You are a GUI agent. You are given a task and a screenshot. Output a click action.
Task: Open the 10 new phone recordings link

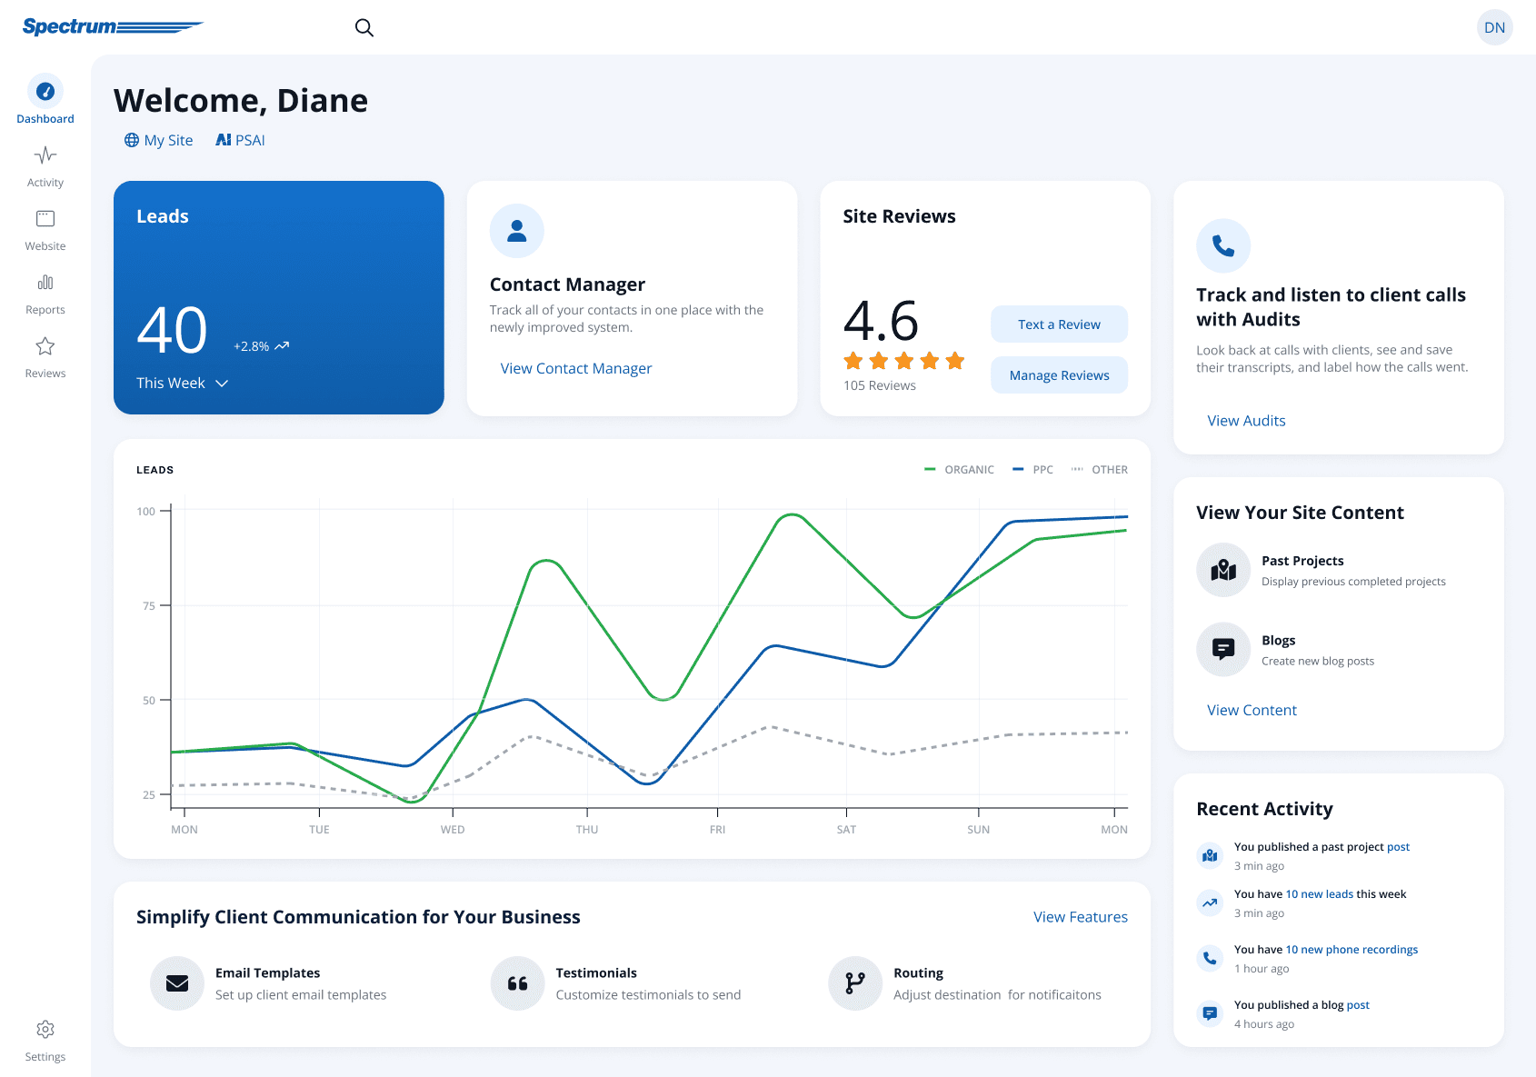[x=1351, y=950]
